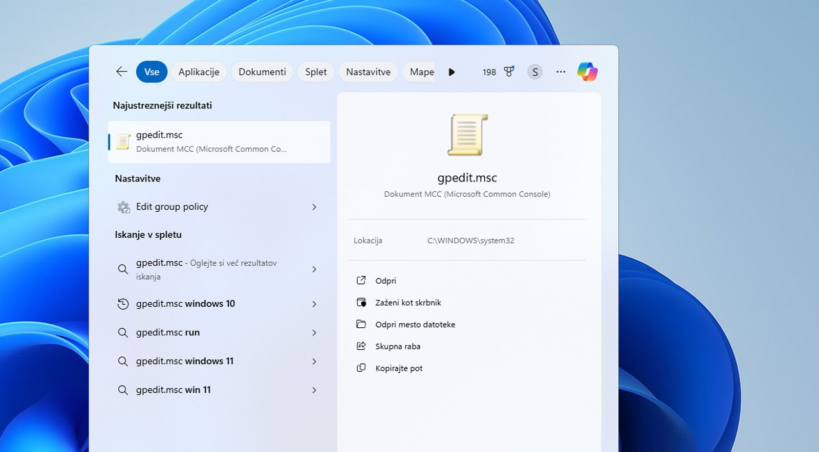Image resolution: width=819 pixels, height=452 pixels.
Task: Choose Odpri mesto datoteke
Action: pos(415,325)
